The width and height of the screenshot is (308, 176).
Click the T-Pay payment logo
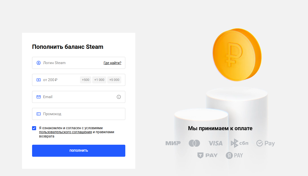(x=207, y=155)
